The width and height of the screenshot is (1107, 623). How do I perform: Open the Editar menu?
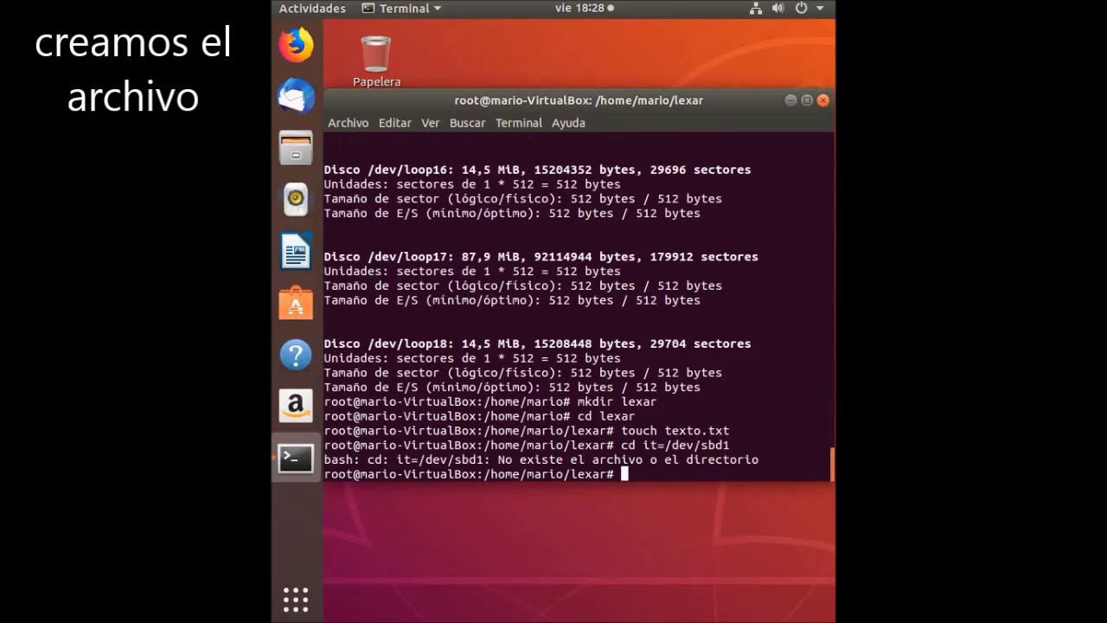(x=394, y=123)
